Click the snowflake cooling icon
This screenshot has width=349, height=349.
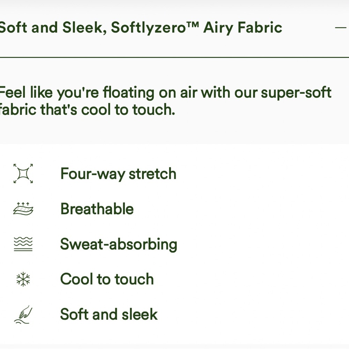pyautogui.click(x=23, y=279)
